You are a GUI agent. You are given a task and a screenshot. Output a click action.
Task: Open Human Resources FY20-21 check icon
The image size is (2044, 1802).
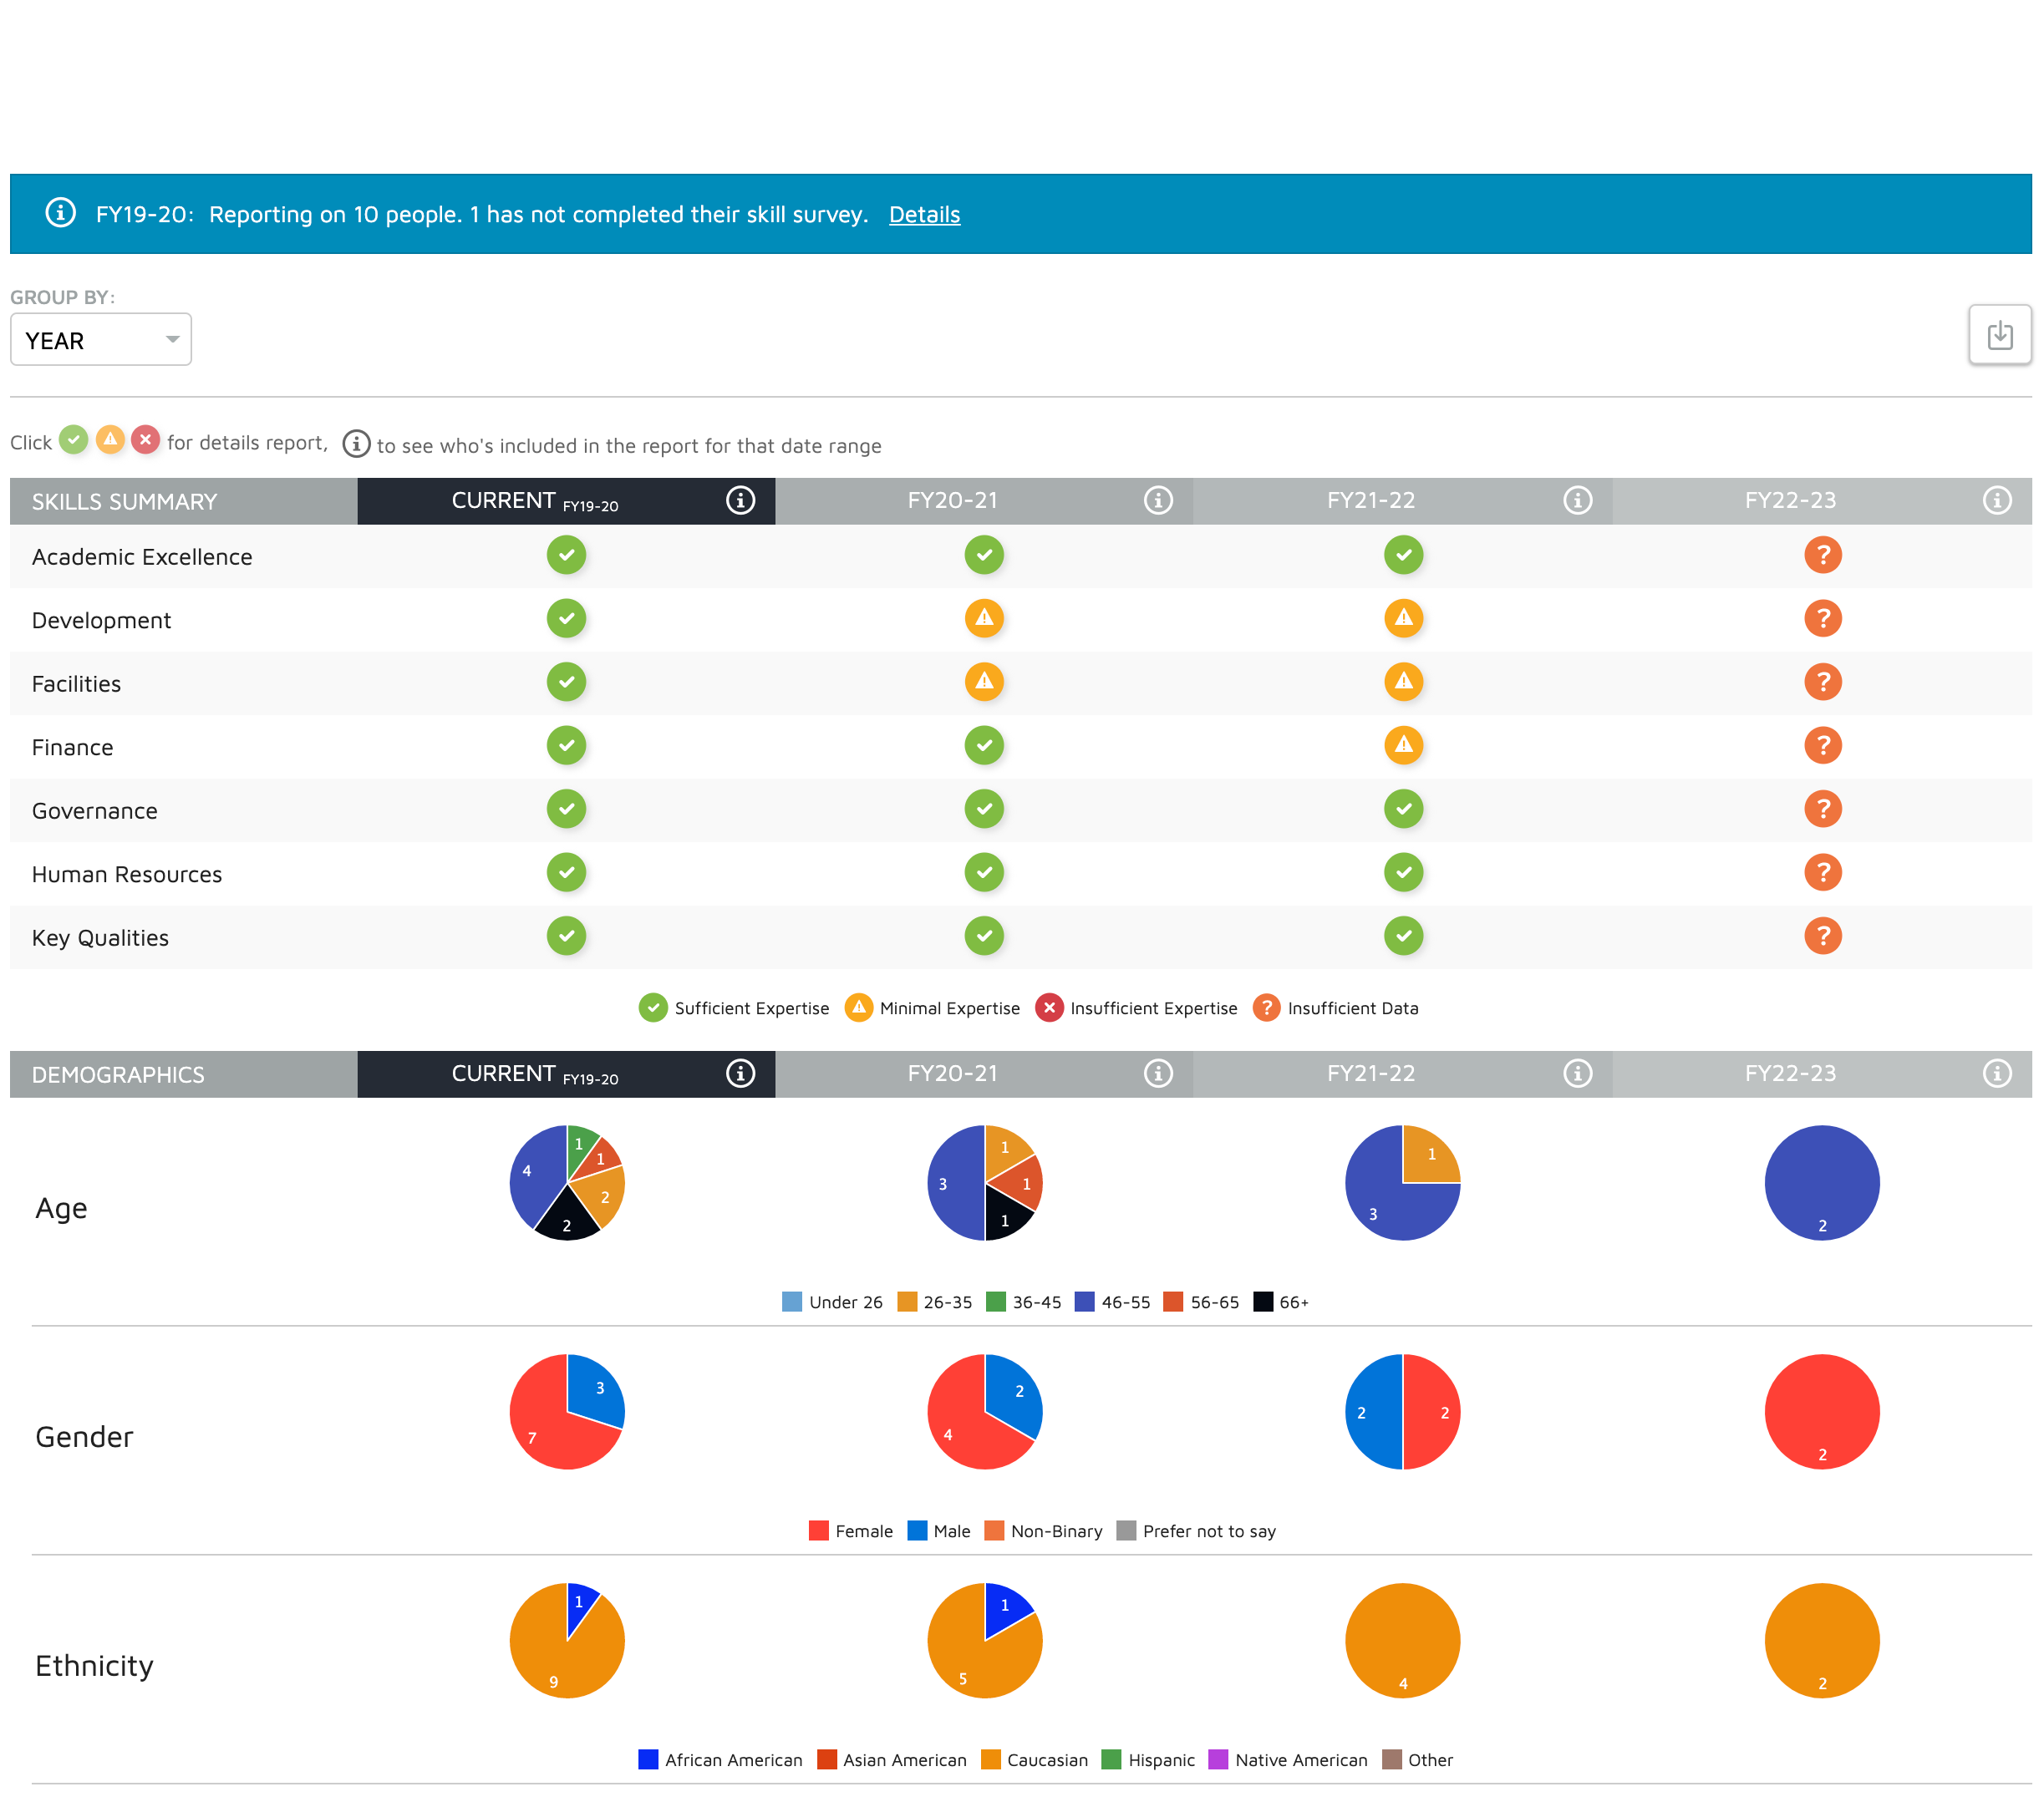[984, 872]
